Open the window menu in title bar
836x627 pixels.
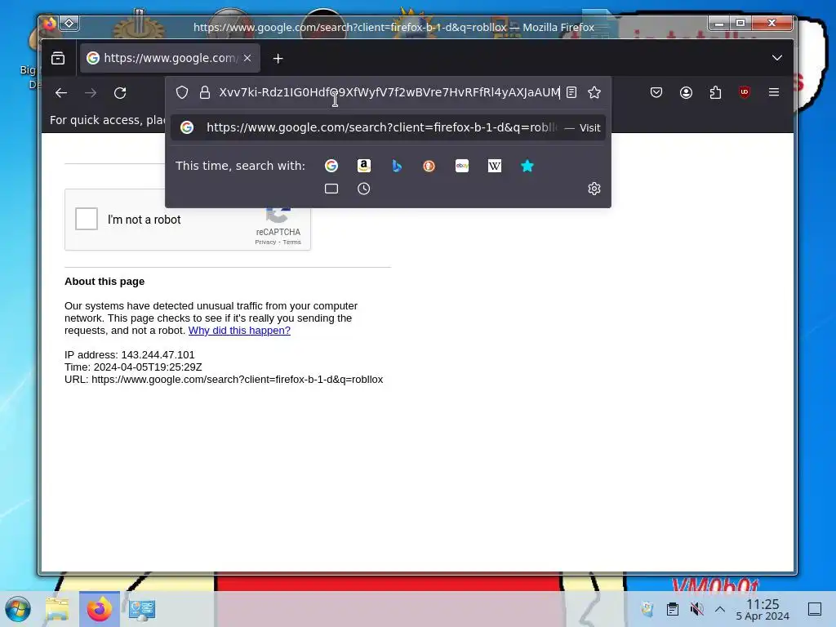point(69,23)
